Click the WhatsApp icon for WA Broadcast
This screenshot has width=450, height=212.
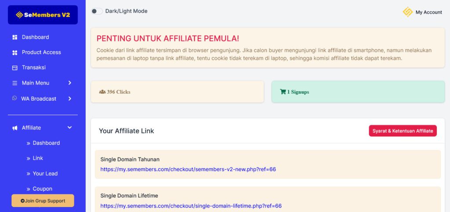coord(15,99)
